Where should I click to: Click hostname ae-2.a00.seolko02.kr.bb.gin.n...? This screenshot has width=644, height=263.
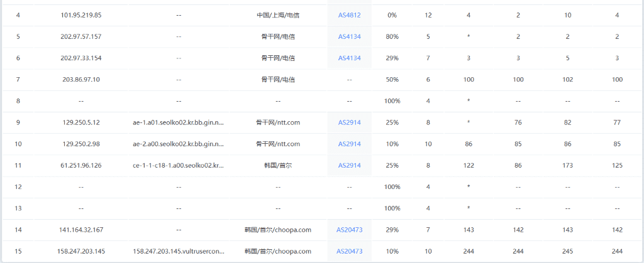click(x=178, y=144)
